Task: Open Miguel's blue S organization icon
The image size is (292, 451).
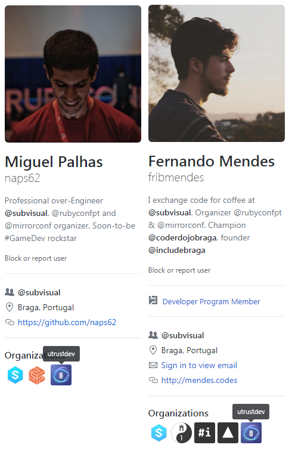Action: pos(15,375)
